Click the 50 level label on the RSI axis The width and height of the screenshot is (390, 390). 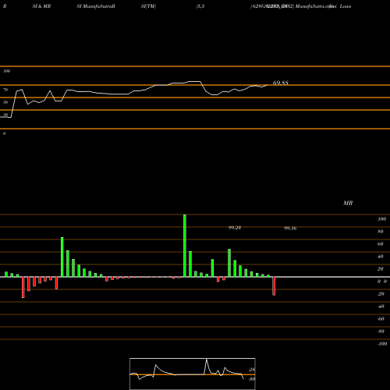pyautogui.click(x=5, y=102)
